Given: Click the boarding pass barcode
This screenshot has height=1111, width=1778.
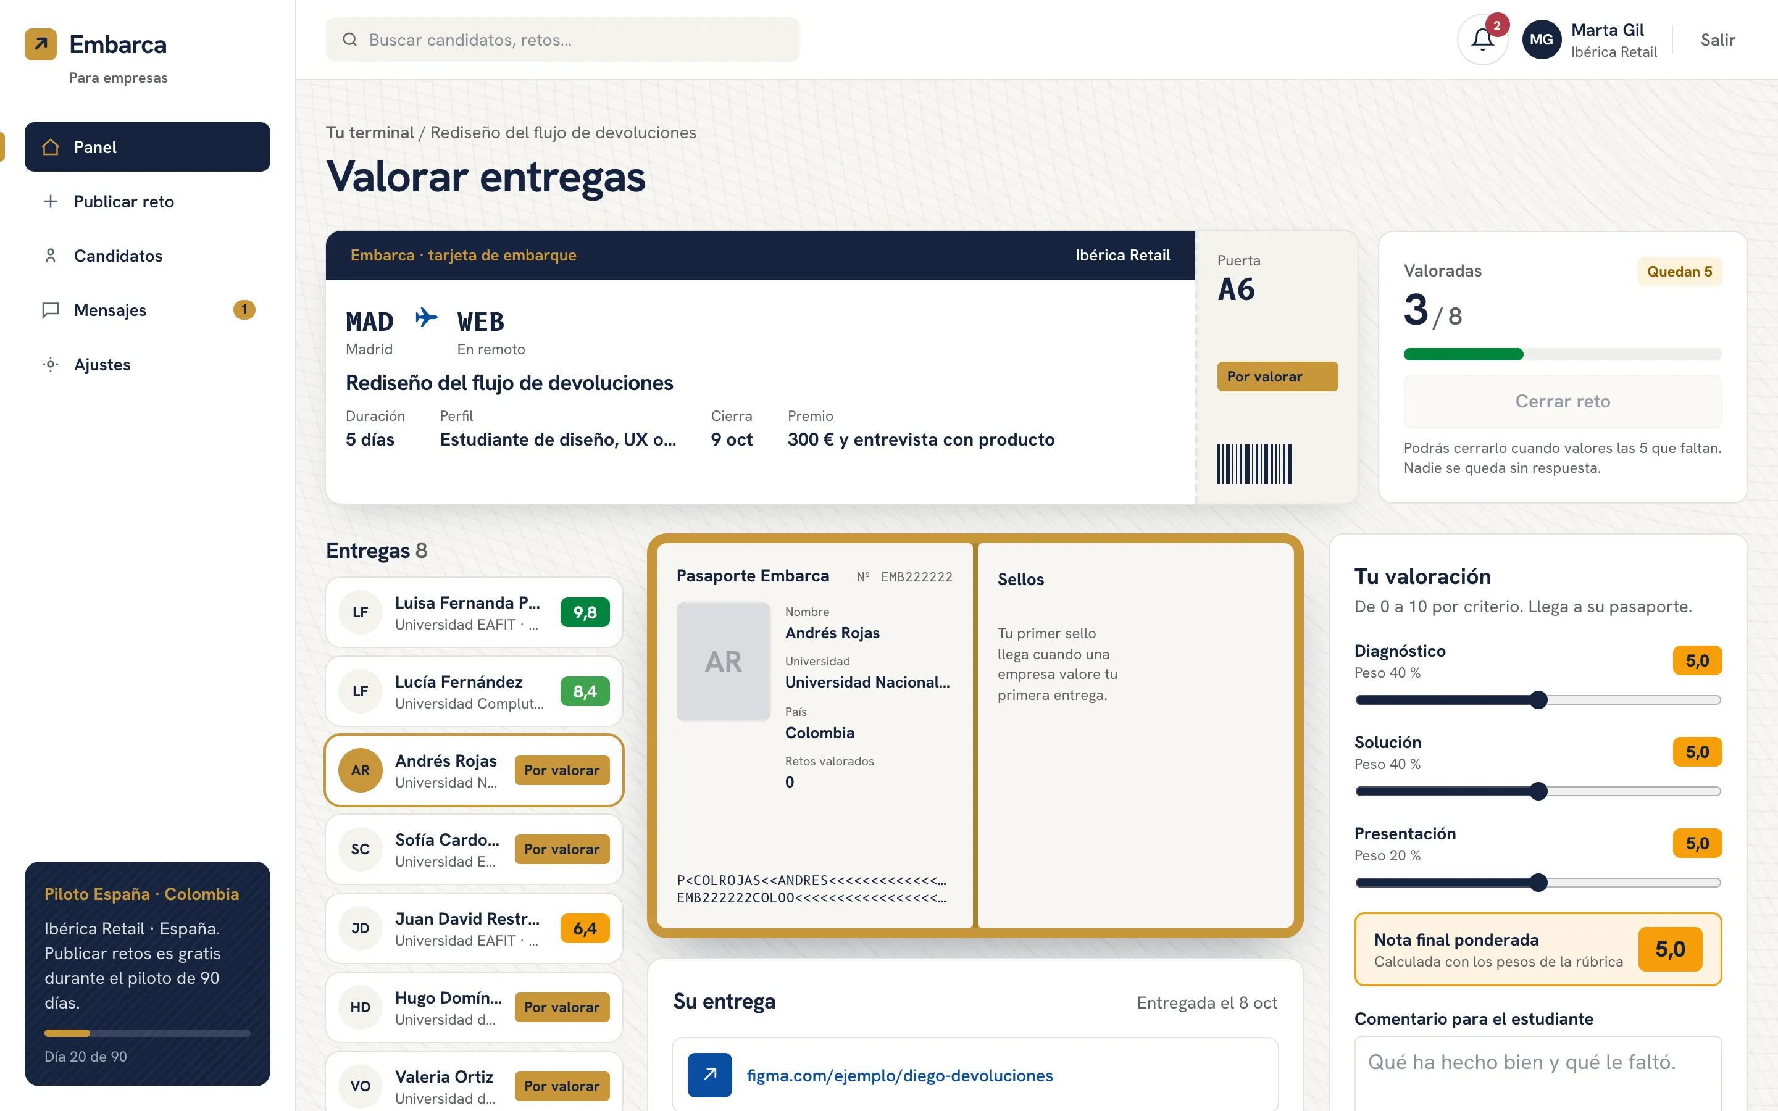Looking at the screenshot, I should [1254, 464].
